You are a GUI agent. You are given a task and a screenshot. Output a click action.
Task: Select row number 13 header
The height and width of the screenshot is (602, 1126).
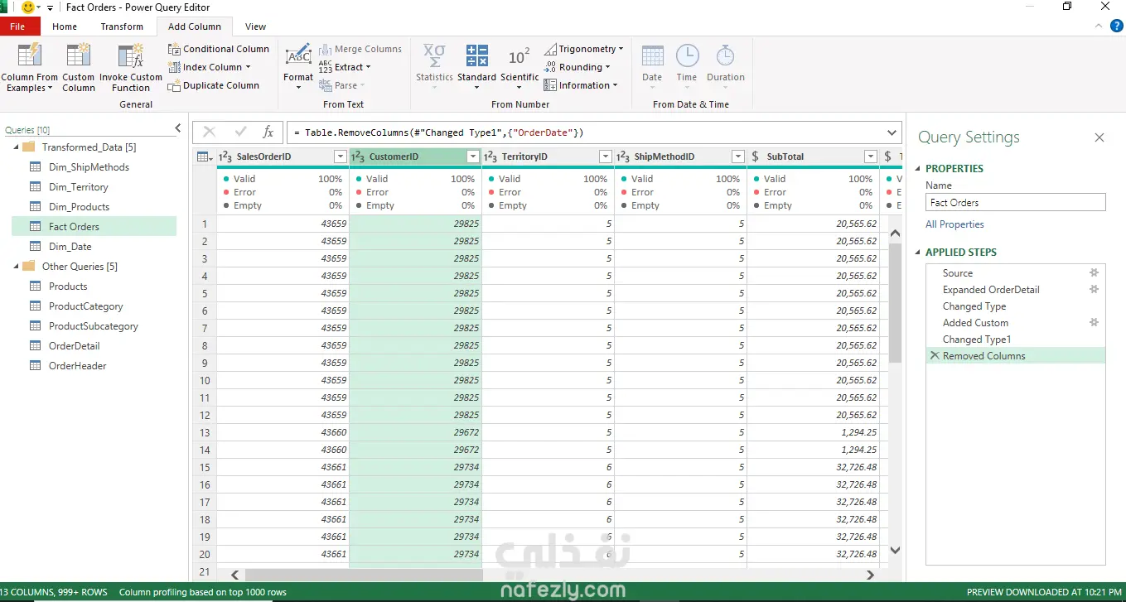[x=205, y=432]
